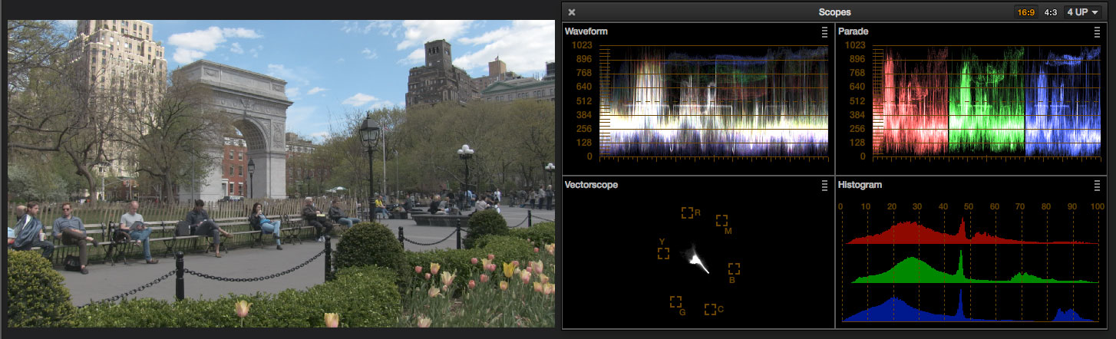Click the red (R) target box in Vectorscope
1116x339 pixels.
(x=687, y=212)
